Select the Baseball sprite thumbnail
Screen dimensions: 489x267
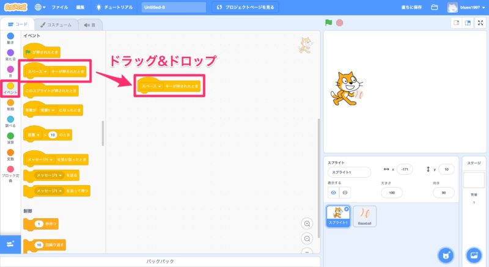tap(365, 216)
